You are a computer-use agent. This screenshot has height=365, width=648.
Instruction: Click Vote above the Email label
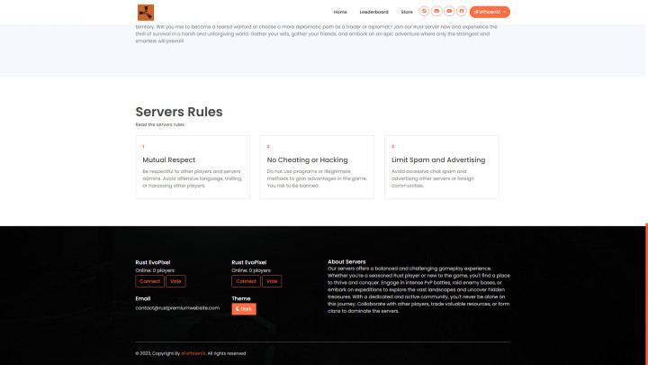[175, 281]
